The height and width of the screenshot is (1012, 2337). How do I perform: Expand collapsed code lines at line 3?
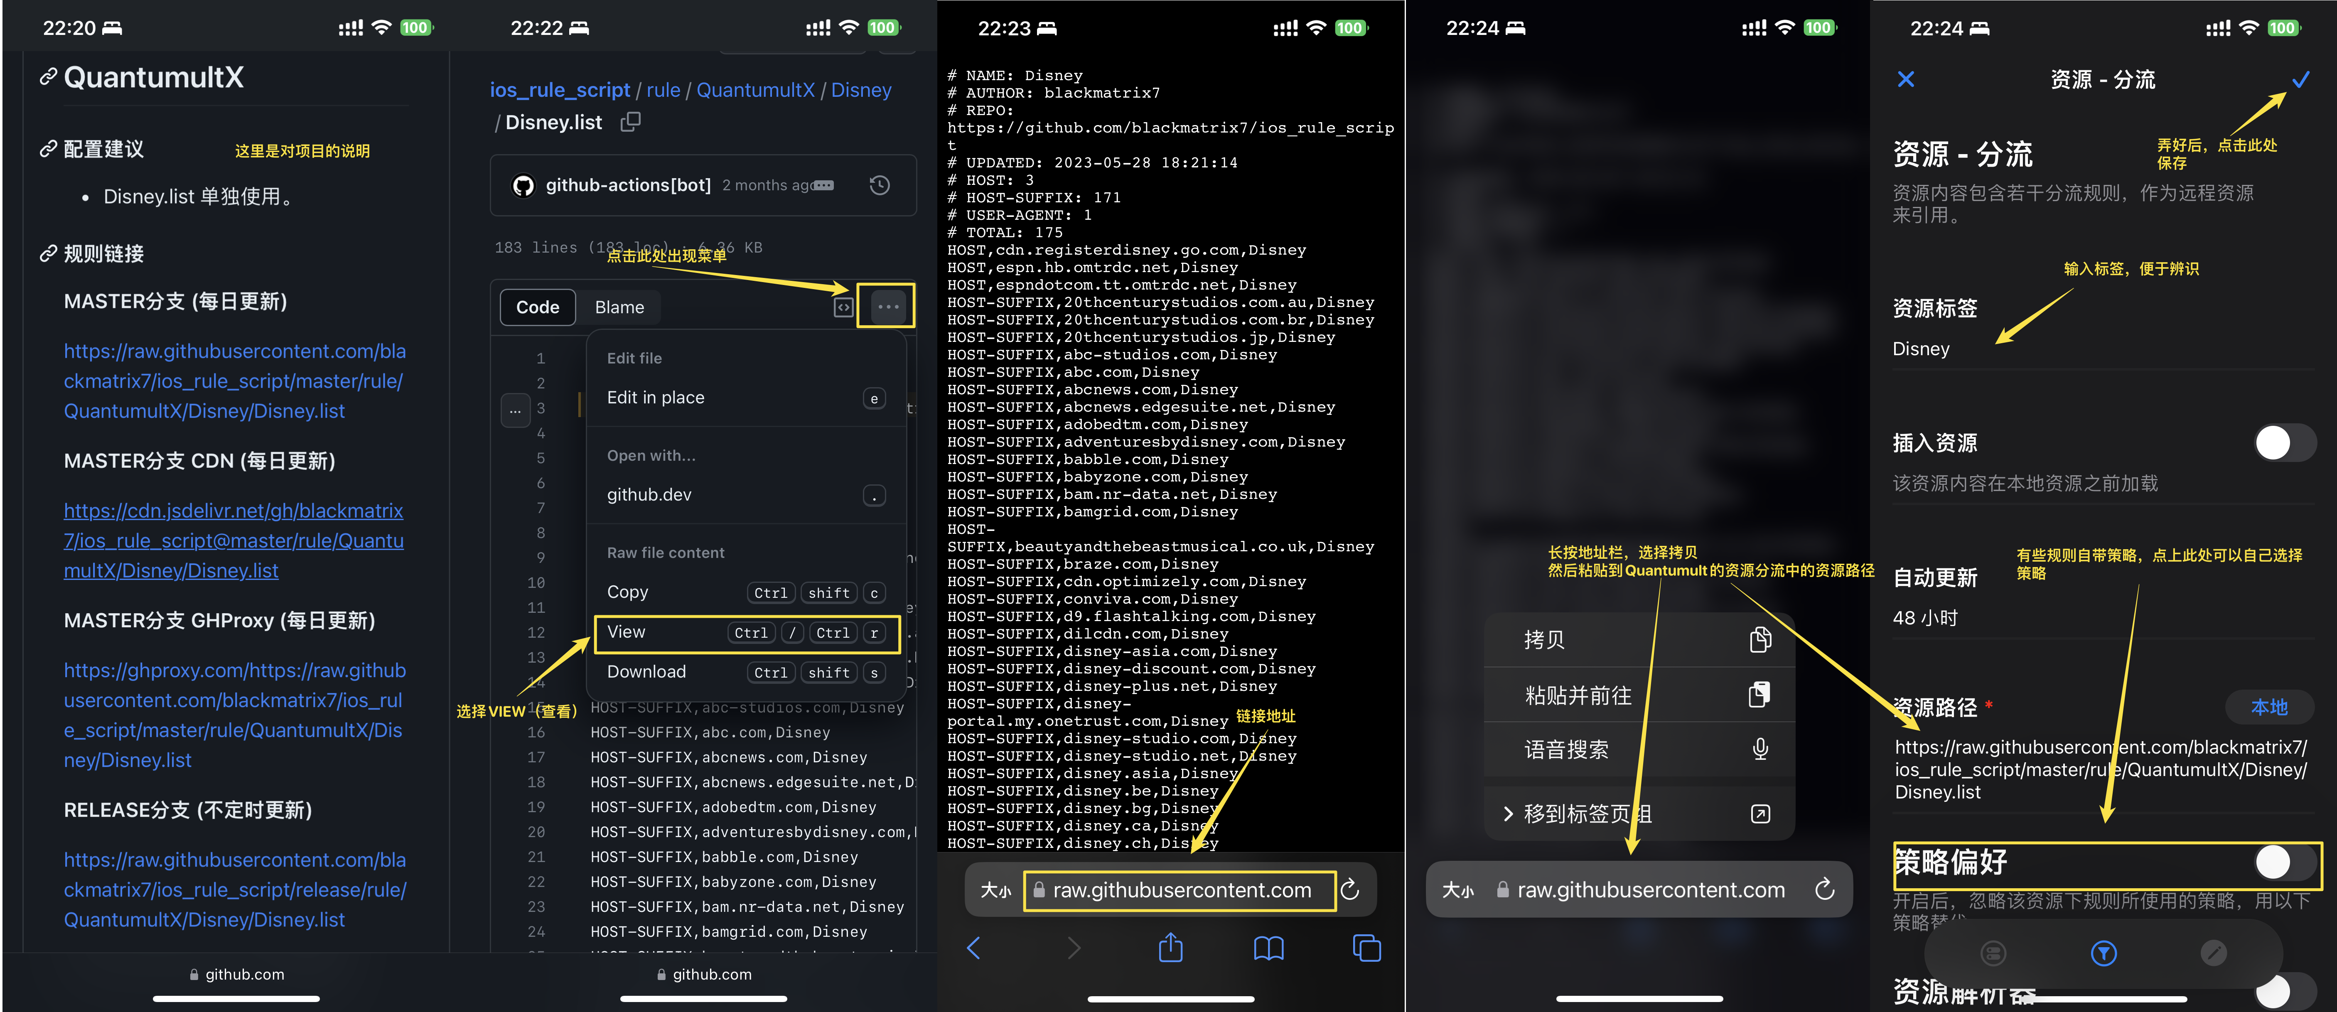click(x=514, y=410)
